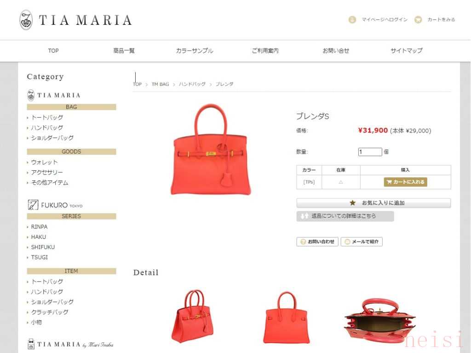Open 商品一覧 in the navigation menu
The width and height of the screenshot is (471, 353).
coord(124,51)
